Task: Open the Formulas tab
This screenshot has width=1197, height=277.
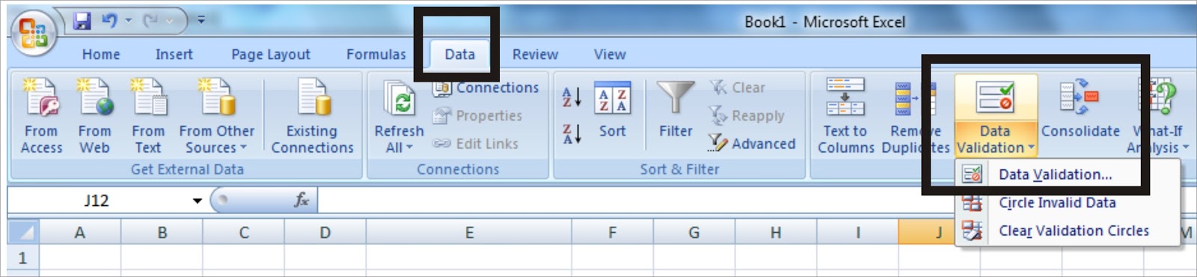Action: 376,55
